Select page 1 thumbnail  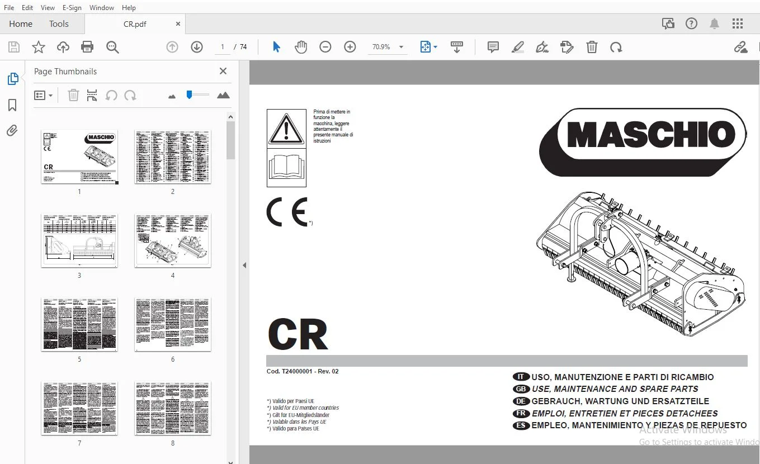point(79,157)
